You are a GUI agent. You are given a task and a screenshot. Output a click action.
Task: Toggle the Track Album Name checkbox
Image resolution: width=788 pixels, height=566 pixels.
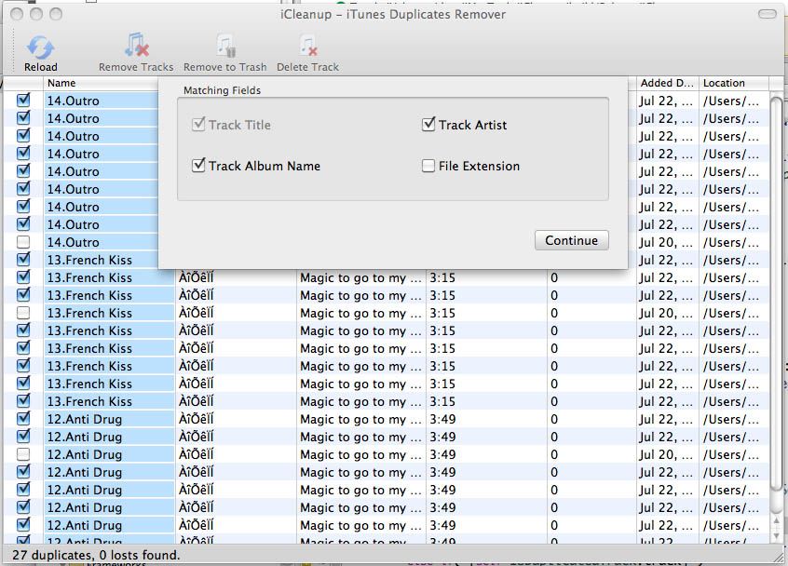(x=198, y=165)
